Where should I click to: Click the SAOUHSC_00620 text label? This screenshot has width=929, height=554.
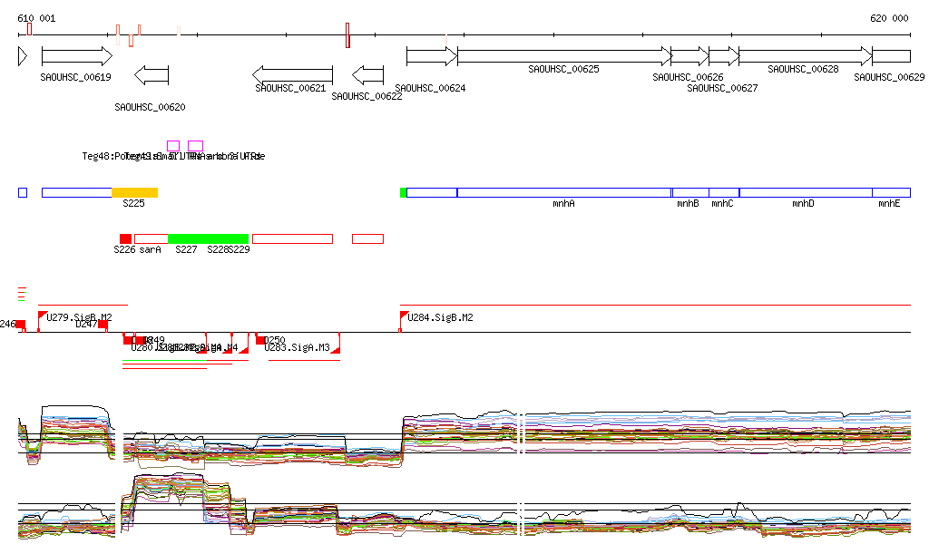point(150,107)
